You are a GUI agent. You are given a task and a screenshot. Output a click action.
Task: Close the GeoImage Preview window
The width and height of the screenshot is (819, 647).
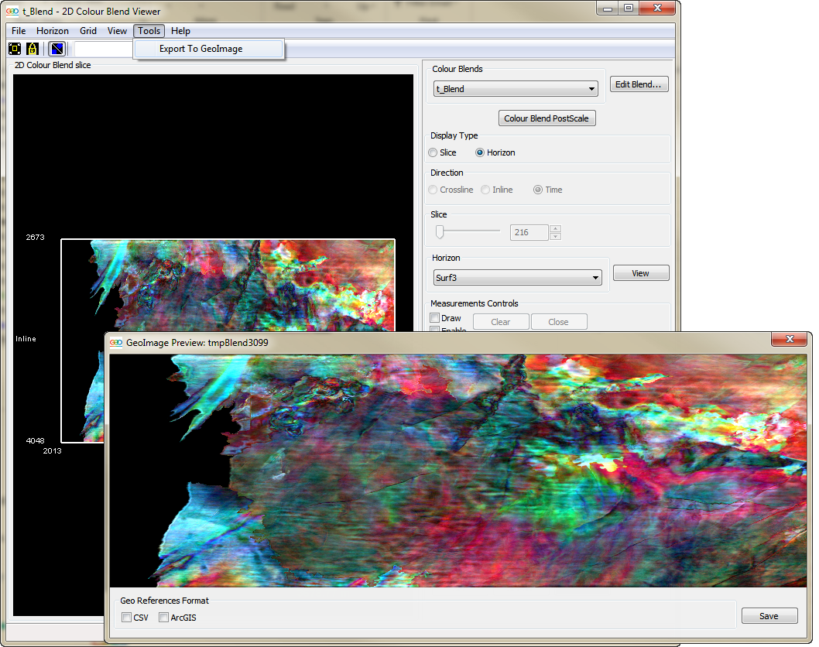point(790,340)
